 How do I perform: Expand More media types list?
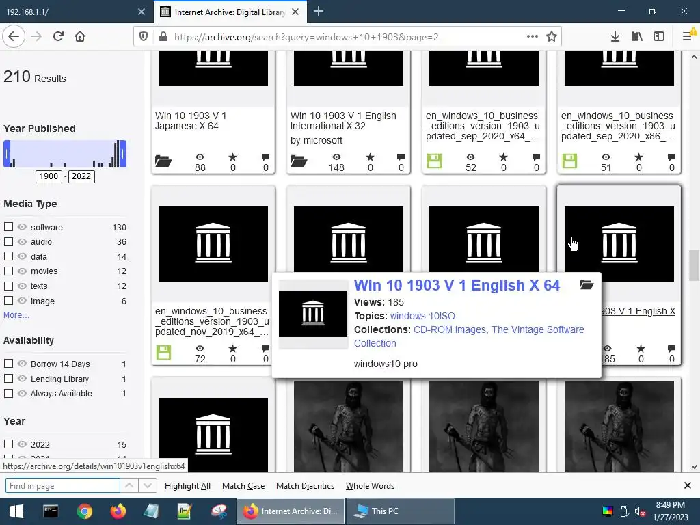point(16,314)
